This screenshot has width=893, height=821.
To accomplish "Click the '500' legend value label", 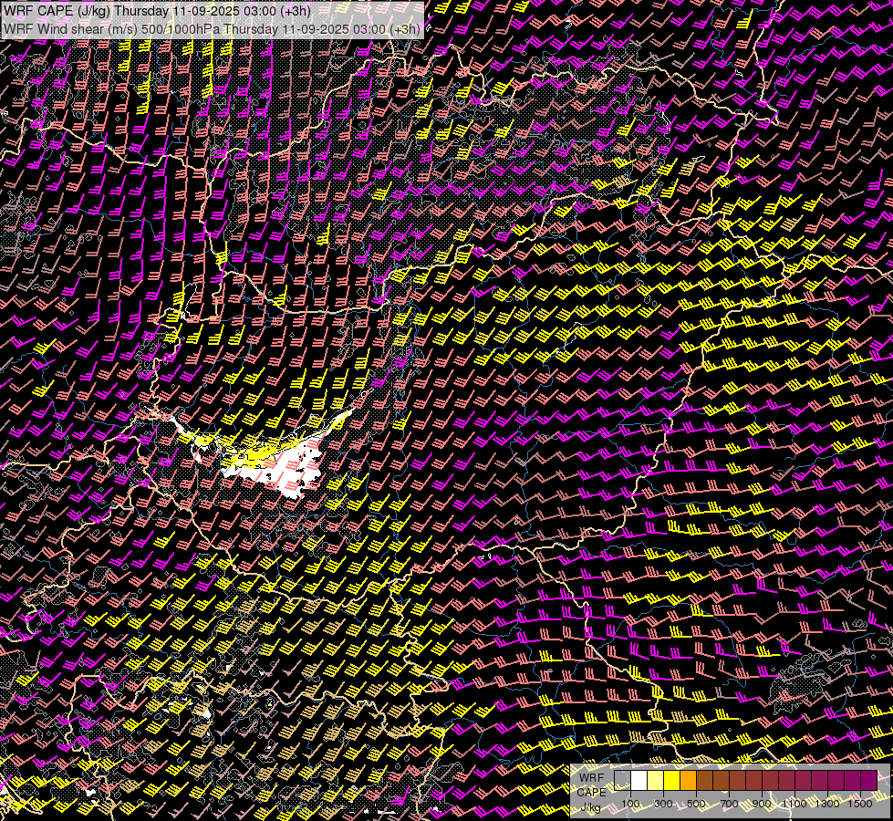I will pyautogui.click(x=696, y=804).
